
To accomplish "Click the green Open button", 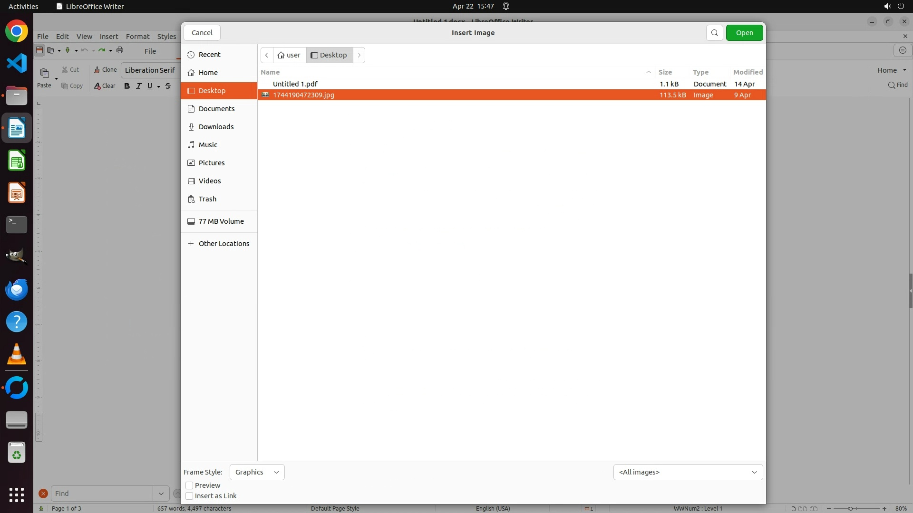I will point(744,33).
